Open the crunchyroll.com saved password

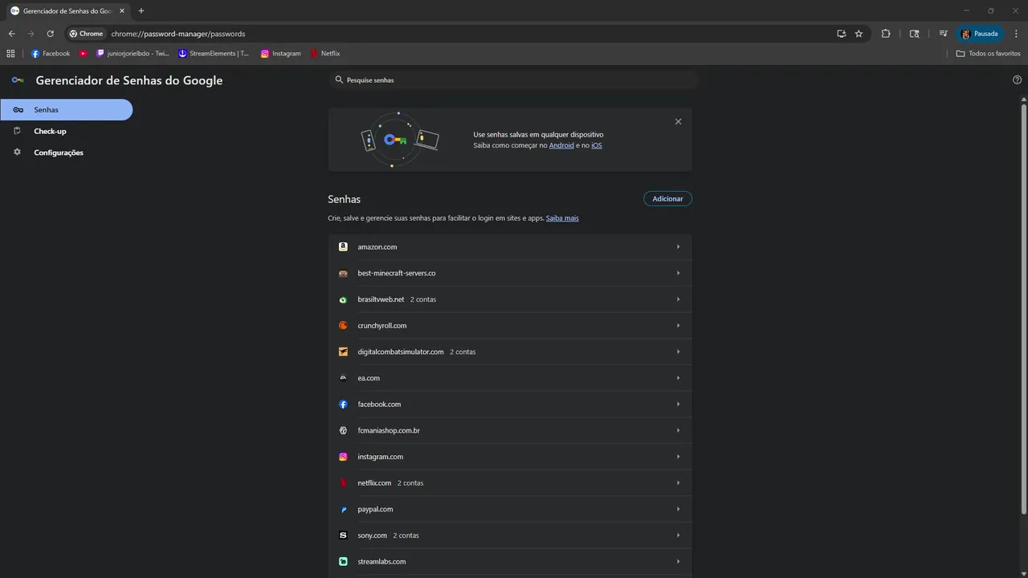(510, 326)
